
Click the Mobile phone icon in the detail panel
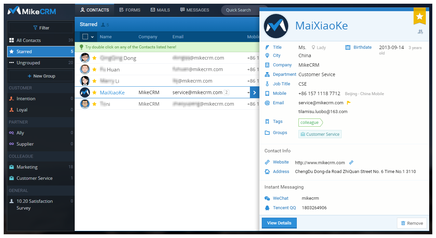click(x=267, y=93)
